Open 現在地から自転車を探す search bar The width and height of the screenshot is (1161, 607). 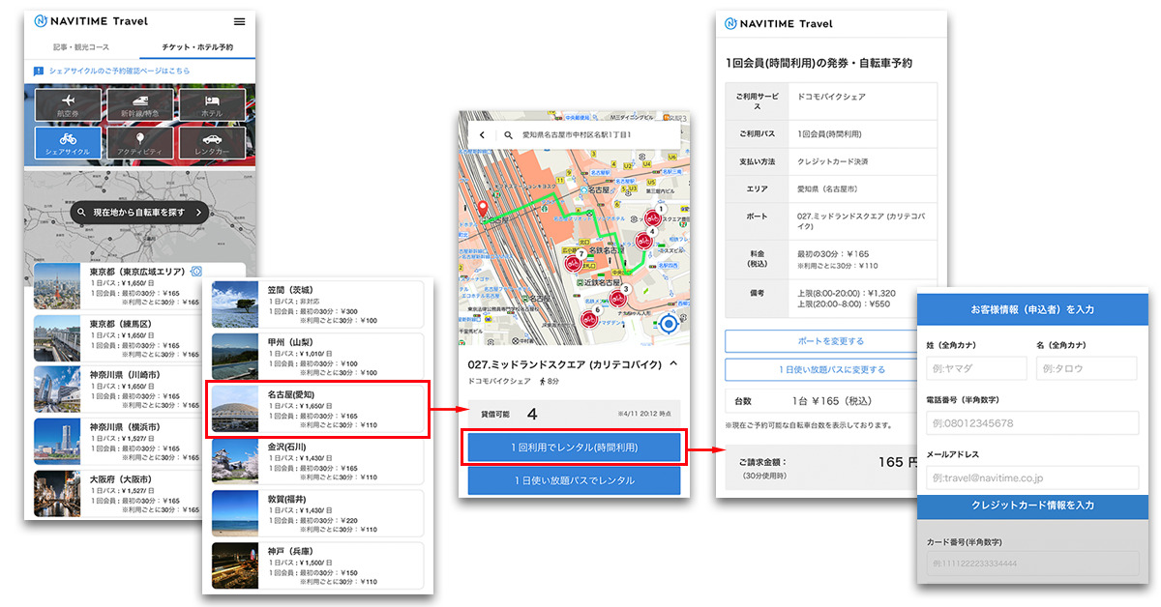[140, 212]
